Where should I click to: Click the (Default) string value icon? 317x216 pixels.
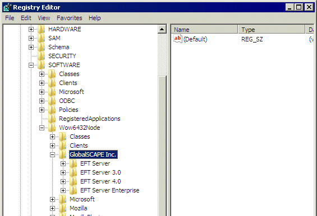click(178, 39)
